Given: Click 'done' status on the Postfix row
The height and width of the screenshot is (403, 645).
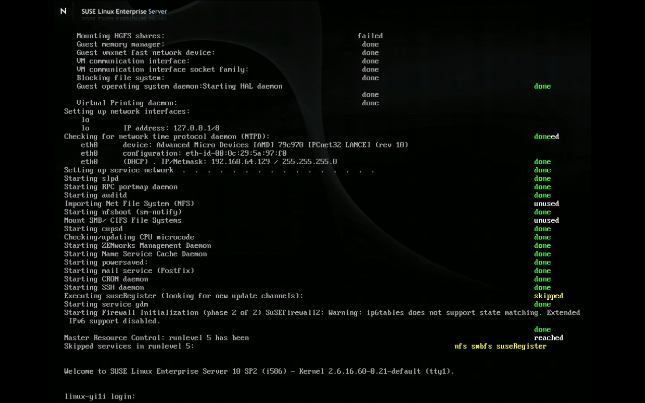Looking at the screenshot, I should pyautogui.click(x=542, y=271).
